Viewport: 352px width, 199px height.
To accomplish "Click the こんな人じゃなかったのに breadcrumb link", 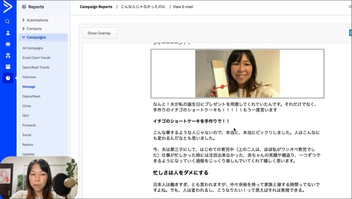I will (x=143, y=7).
